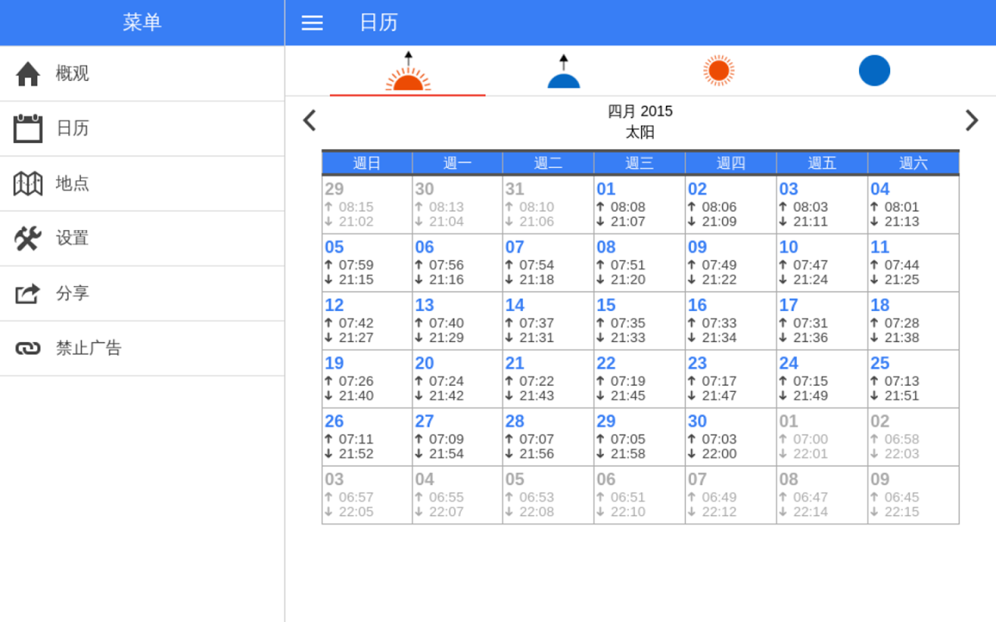This screenshot has height=622, width=996.
Task: Select greyed May 09 day cell
Action: (913, 495)
